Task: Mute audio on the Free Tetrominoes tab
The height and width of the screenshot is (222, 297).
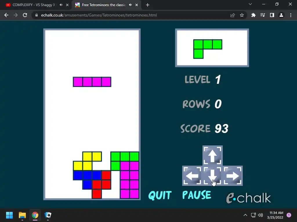Action: 130,5
